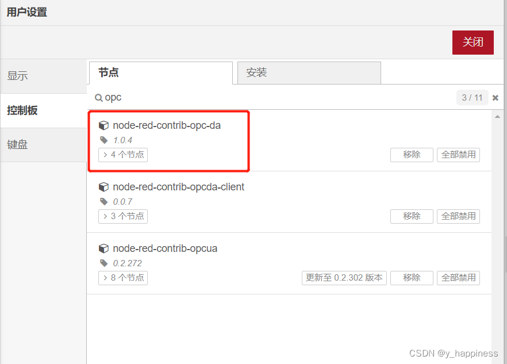Select the 控制板 sidebar tab

pos(44,110)
